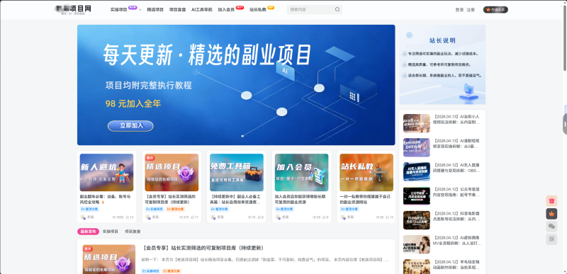Image resolution: width=567 pixels, height=274 pixels.
Task: Open the 站长私教 card thumbnail
Action: 366,173
